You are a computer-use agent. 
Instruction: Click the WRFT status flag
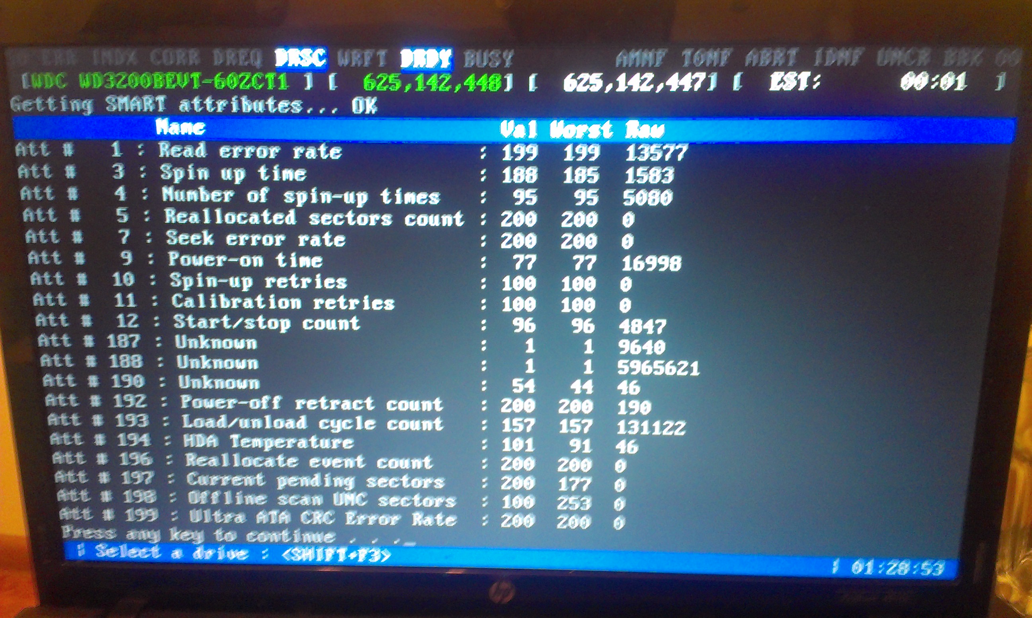click(363, 58)
